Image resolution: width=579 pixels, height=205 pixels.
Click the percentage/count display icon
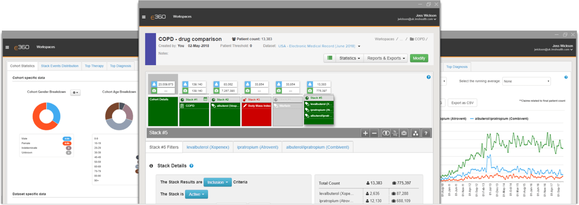(x=395, y=133)
